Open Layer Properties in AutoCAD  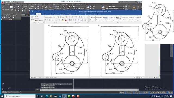click(64, 8)
